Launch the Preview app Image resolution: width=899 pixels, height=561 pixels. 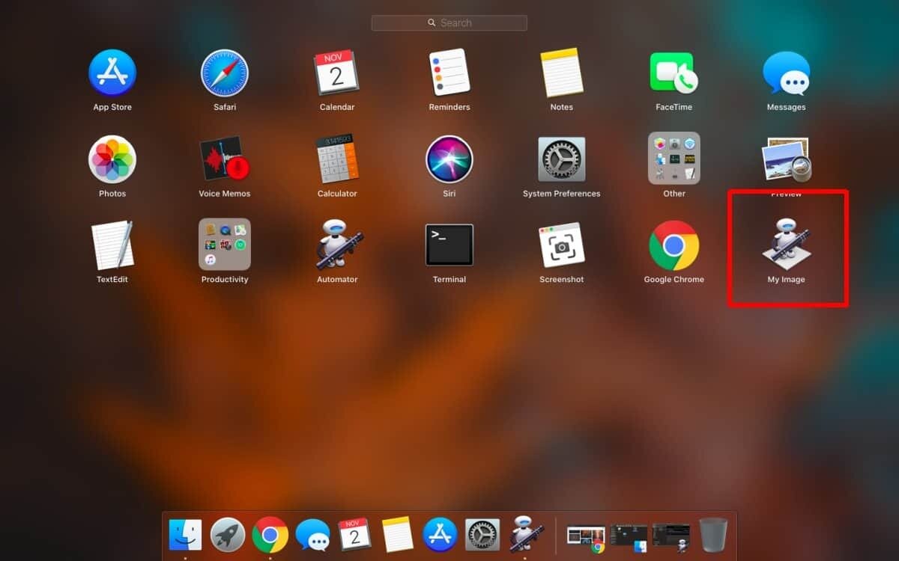787,159
